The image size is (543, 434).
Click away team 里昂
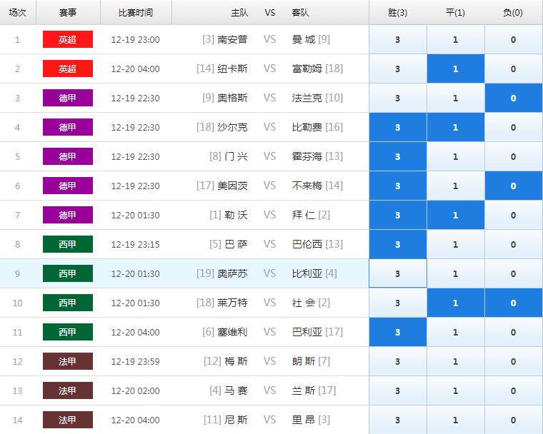click(304, 420)
